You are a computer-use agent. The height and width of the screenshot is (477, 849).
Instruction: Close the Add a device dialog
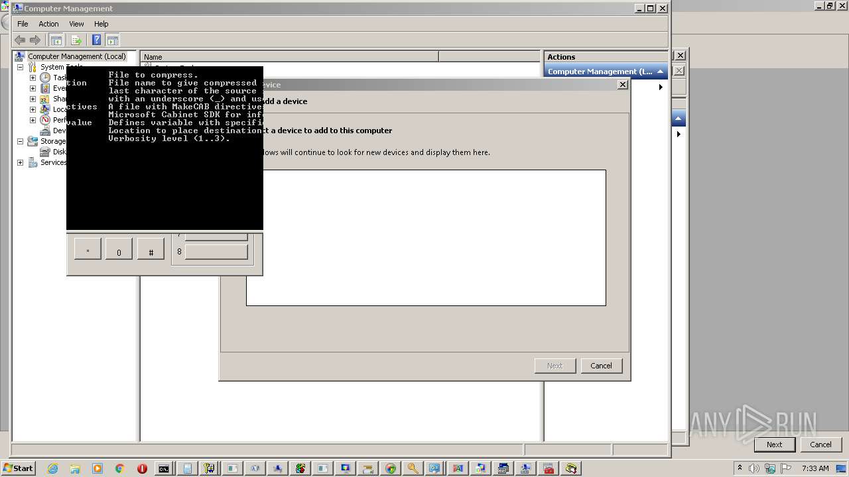click(622, 85)
